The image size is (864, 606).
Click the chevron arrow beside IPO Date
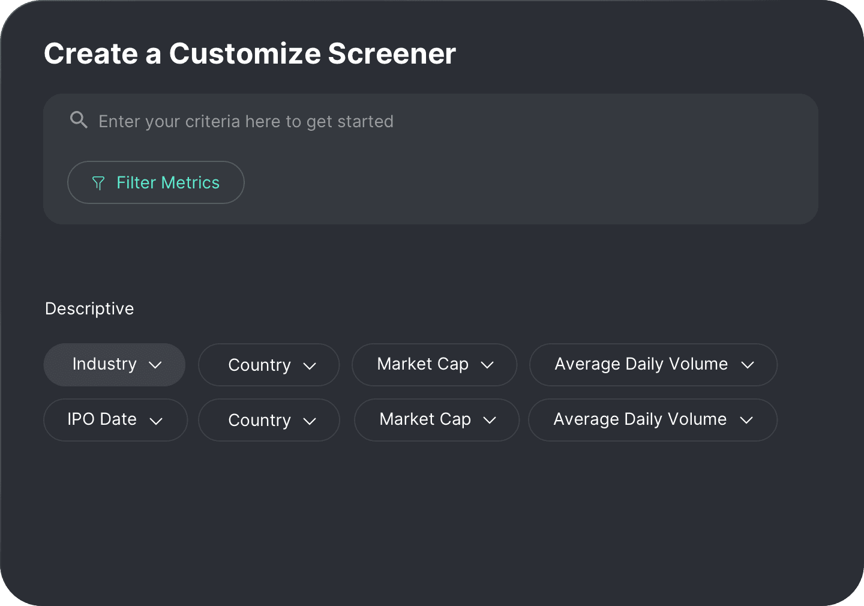click(x=156, y=421)
